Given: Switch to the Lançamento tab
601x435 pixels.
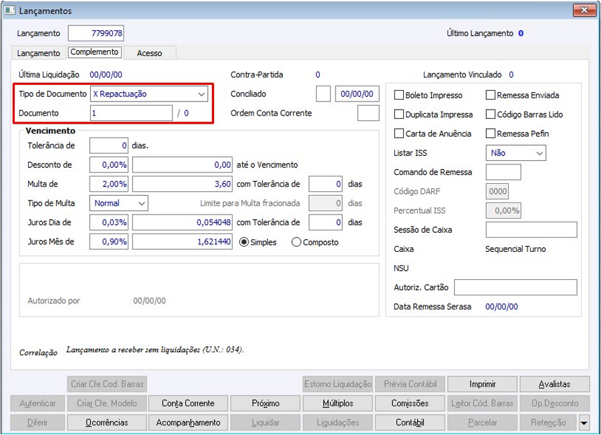Looking at the screenshot, I should [x=38, y=53].
